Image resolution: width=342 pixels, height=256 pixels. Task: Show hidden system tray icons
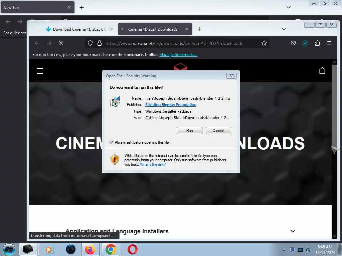click(x=284, y=250)
